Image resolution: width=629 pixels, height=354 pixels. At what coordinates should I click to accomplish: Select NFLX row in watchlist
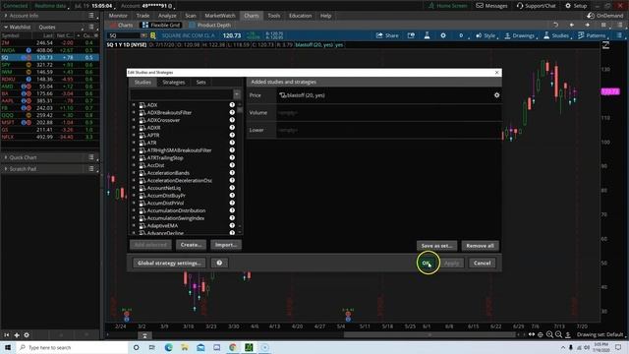click(50, 137)
